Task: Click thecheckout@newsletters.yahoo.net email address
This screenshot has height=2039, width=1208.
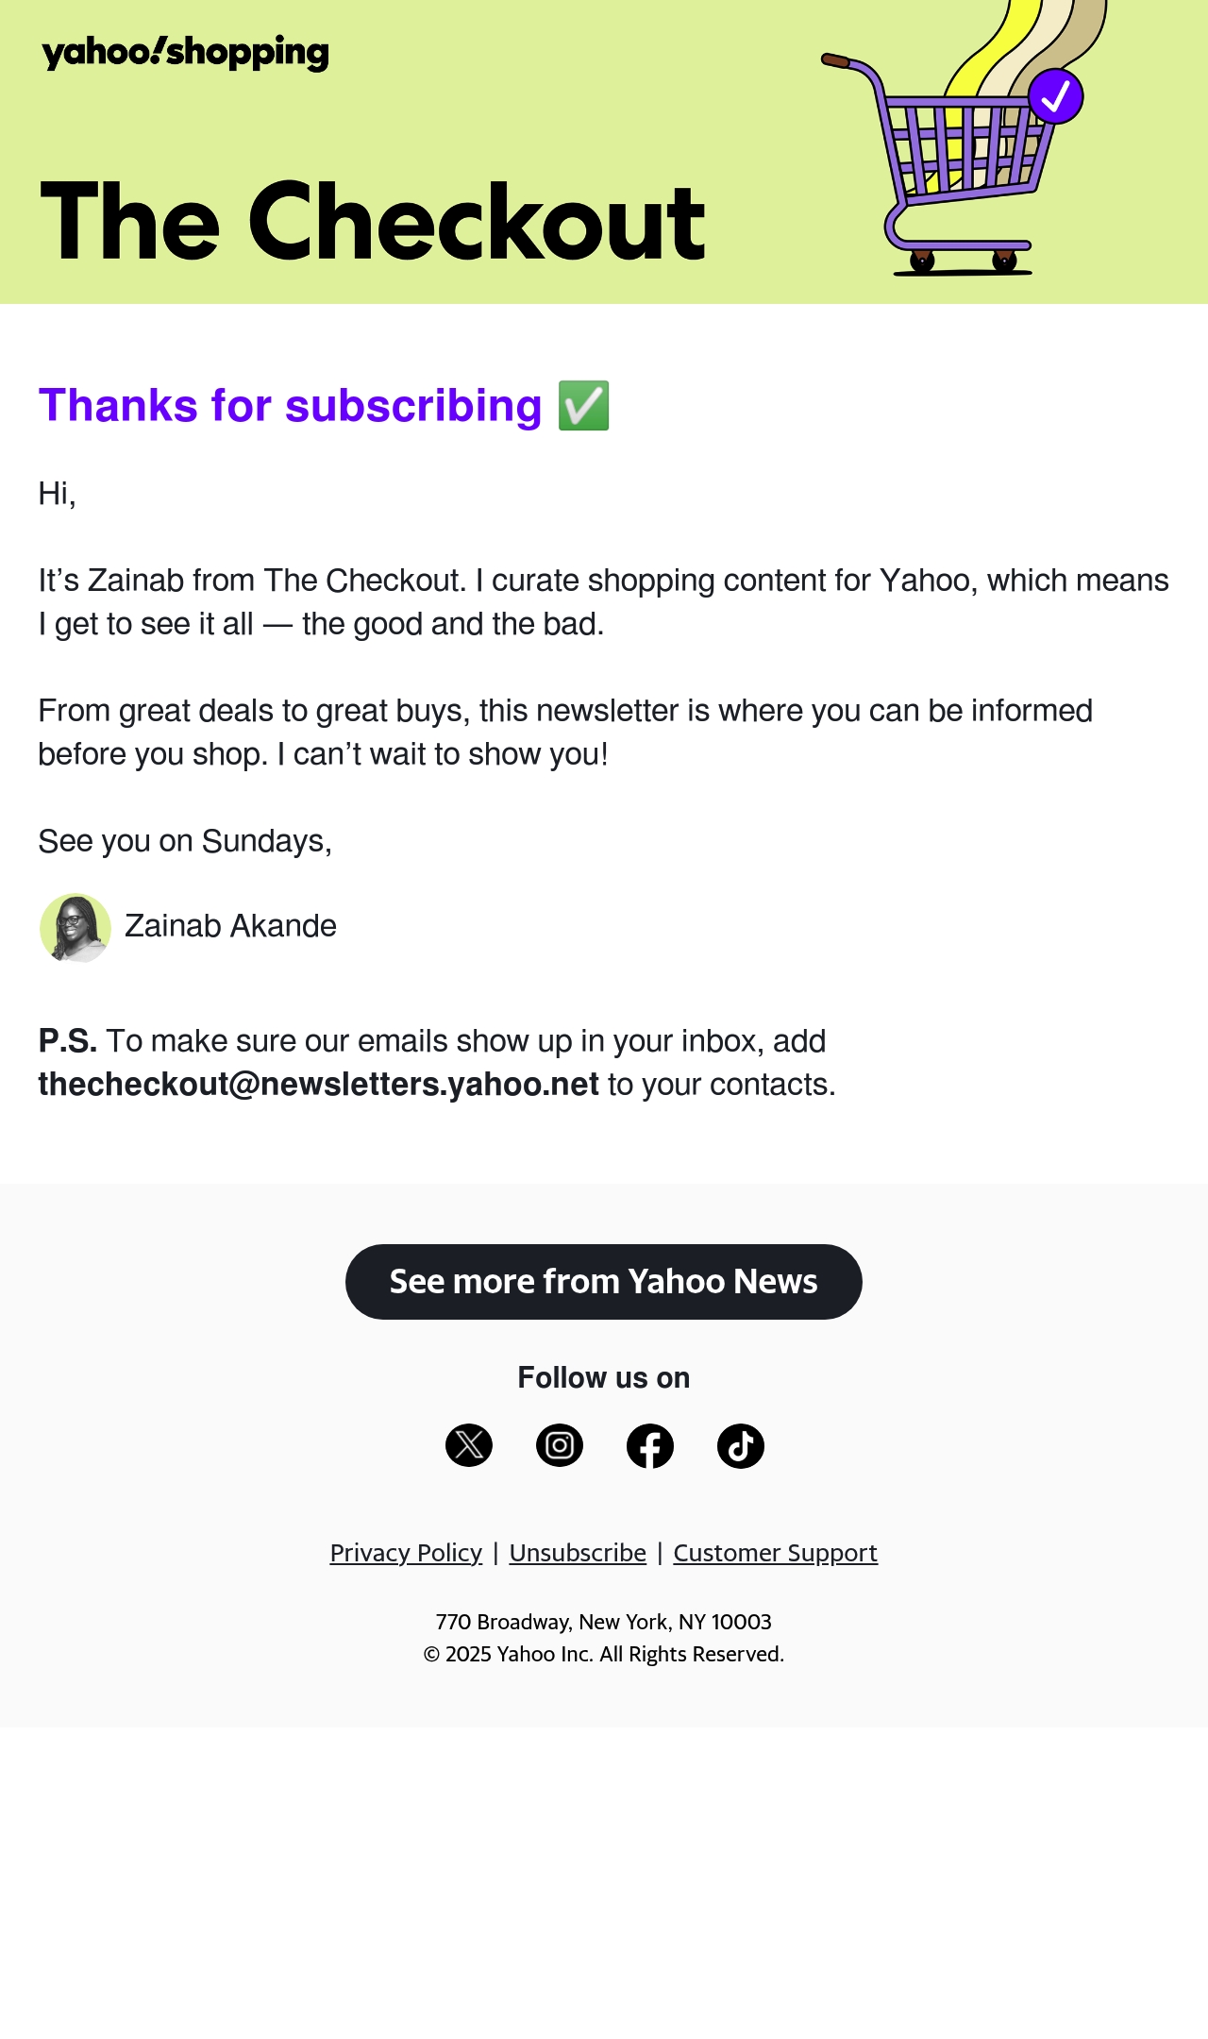Action: click(319, 1085)
